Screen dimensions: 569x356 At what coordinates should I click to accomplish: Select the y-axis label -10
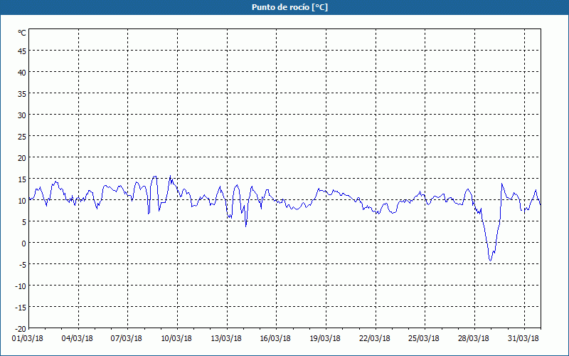click(21, 286)
